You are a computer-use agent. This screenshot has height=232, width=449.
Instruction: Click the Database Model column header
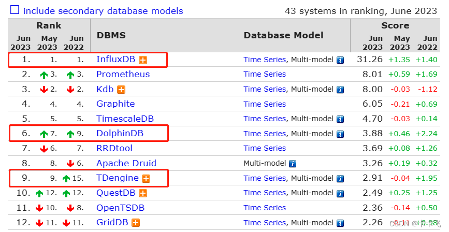coord(283,35)
